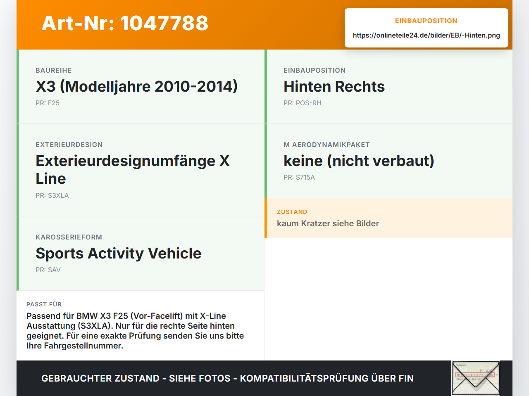Screen dimensions: 529x396
Task: Click the orange EINBAUPOSITION label in the header box
Action: pyautogui.click(x=426, y=21)
